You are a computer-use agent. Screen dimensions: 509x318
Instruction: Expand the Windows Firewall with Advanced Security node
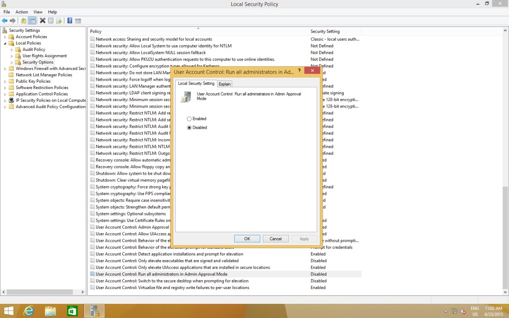(5, 69)
